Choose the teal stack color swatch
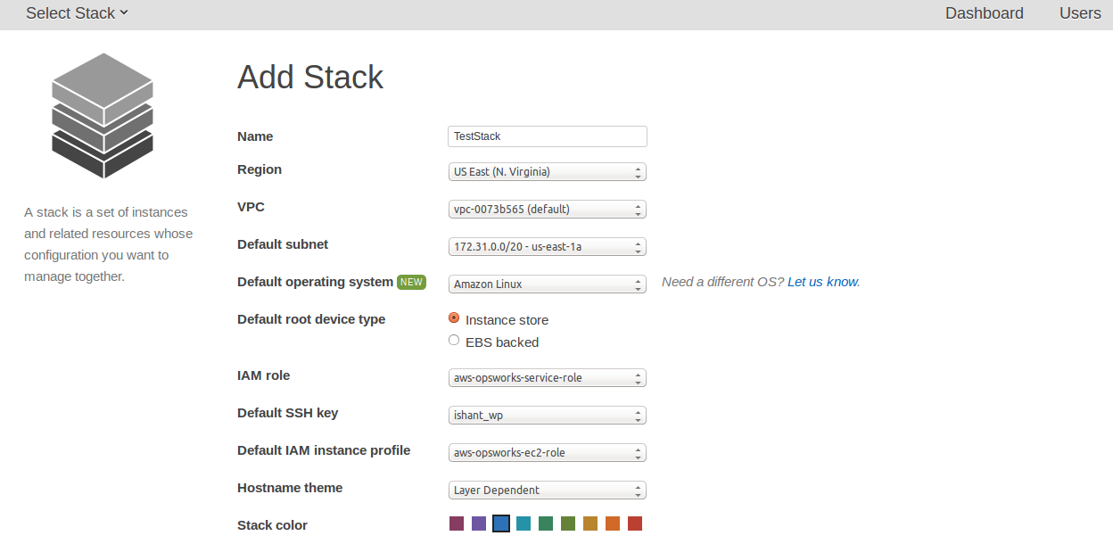Viewport: 1113px width, 544px height. tap(524, 523)
